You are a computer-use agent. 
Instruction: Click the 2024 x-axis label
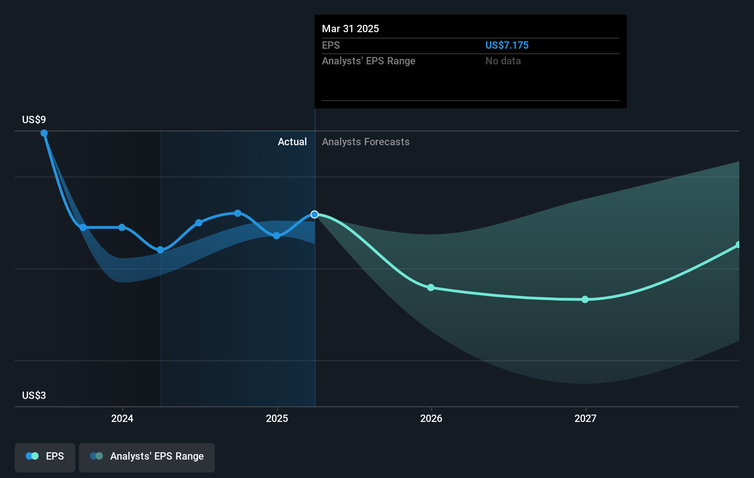click(x=122, y=418)
